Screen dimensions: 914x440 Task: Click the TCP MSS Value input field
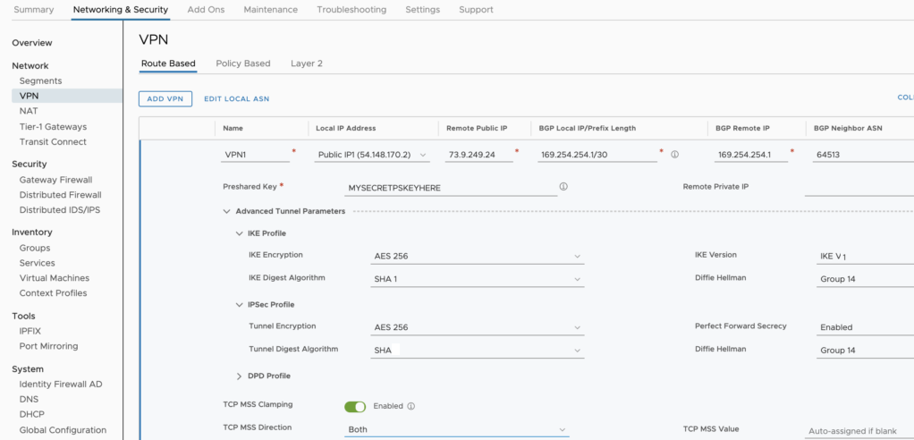tap(857, 430)
